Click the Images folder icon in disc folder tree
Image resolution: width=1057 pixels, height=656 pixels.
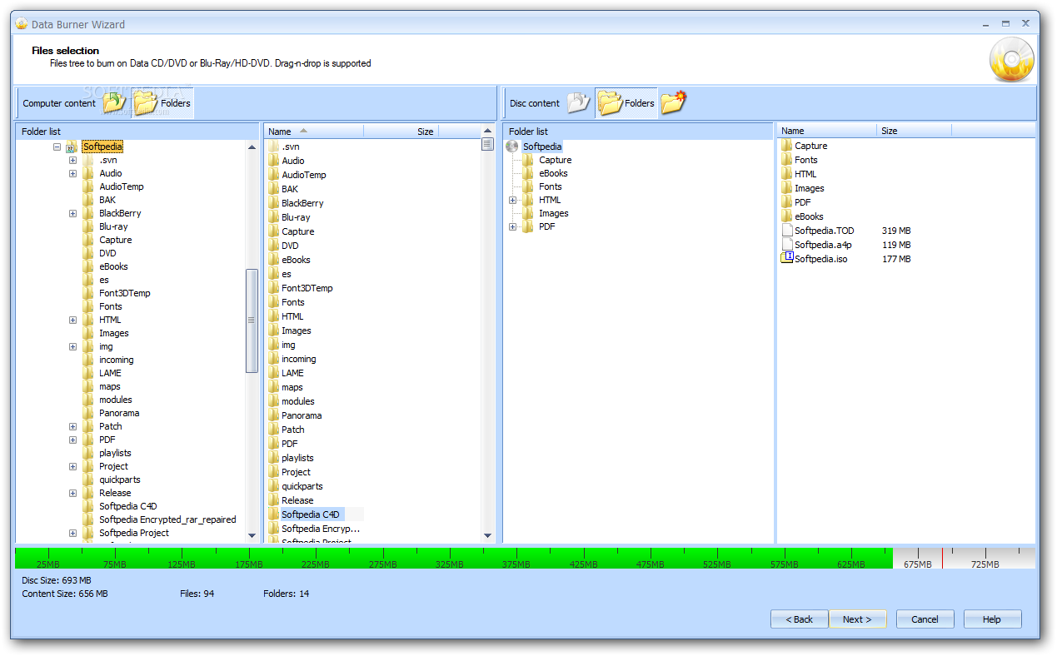coord(528,213)
